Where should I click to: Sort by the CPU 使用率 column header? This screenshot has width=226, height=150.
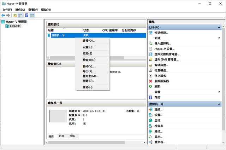[x=110, y=30]
